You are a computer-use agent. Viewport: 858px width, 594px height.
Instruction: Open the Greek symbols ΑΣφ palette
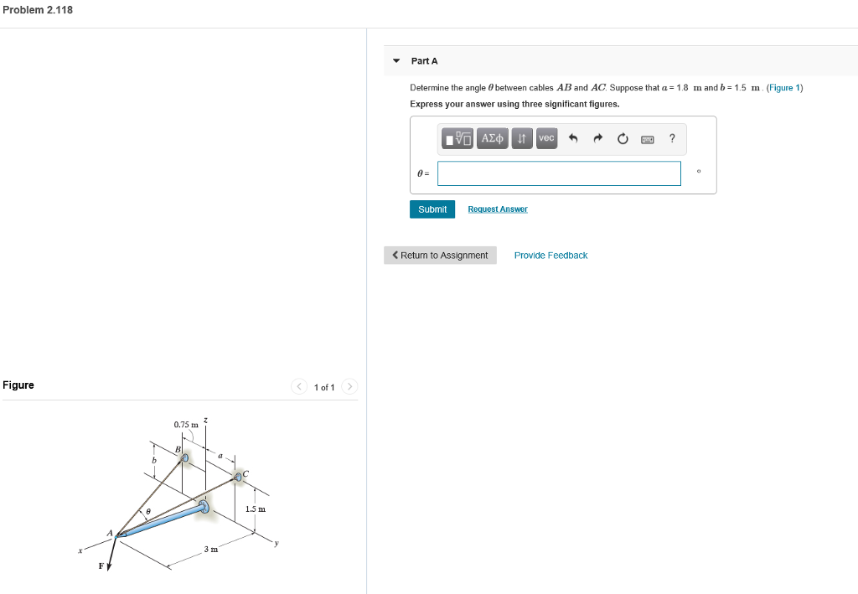point(493,138)
